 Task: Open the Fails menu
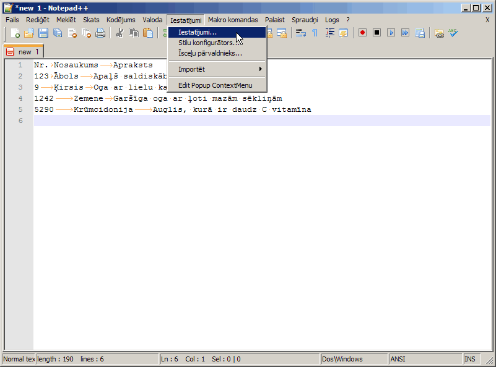12,20
